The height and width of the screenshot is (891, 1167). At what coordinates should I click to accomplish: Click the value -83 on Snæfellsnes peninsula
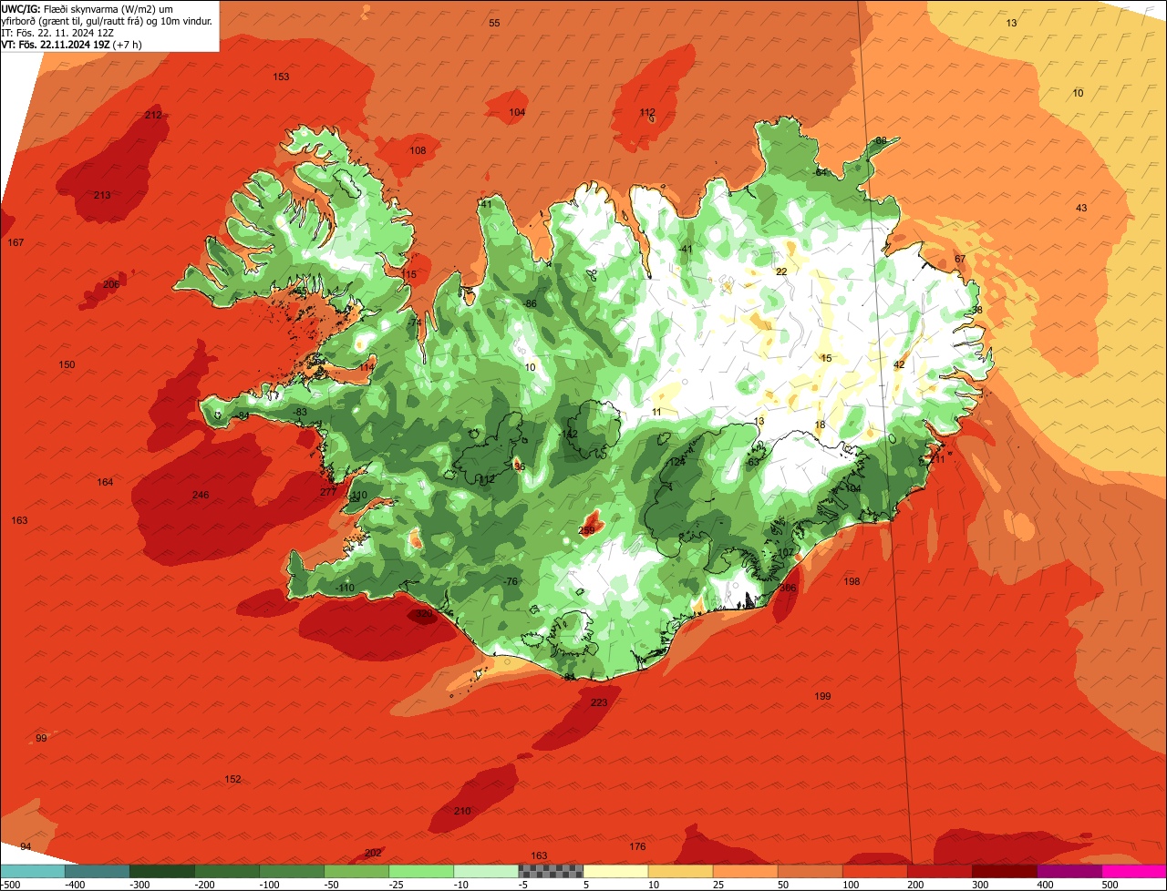pos(300,413)
